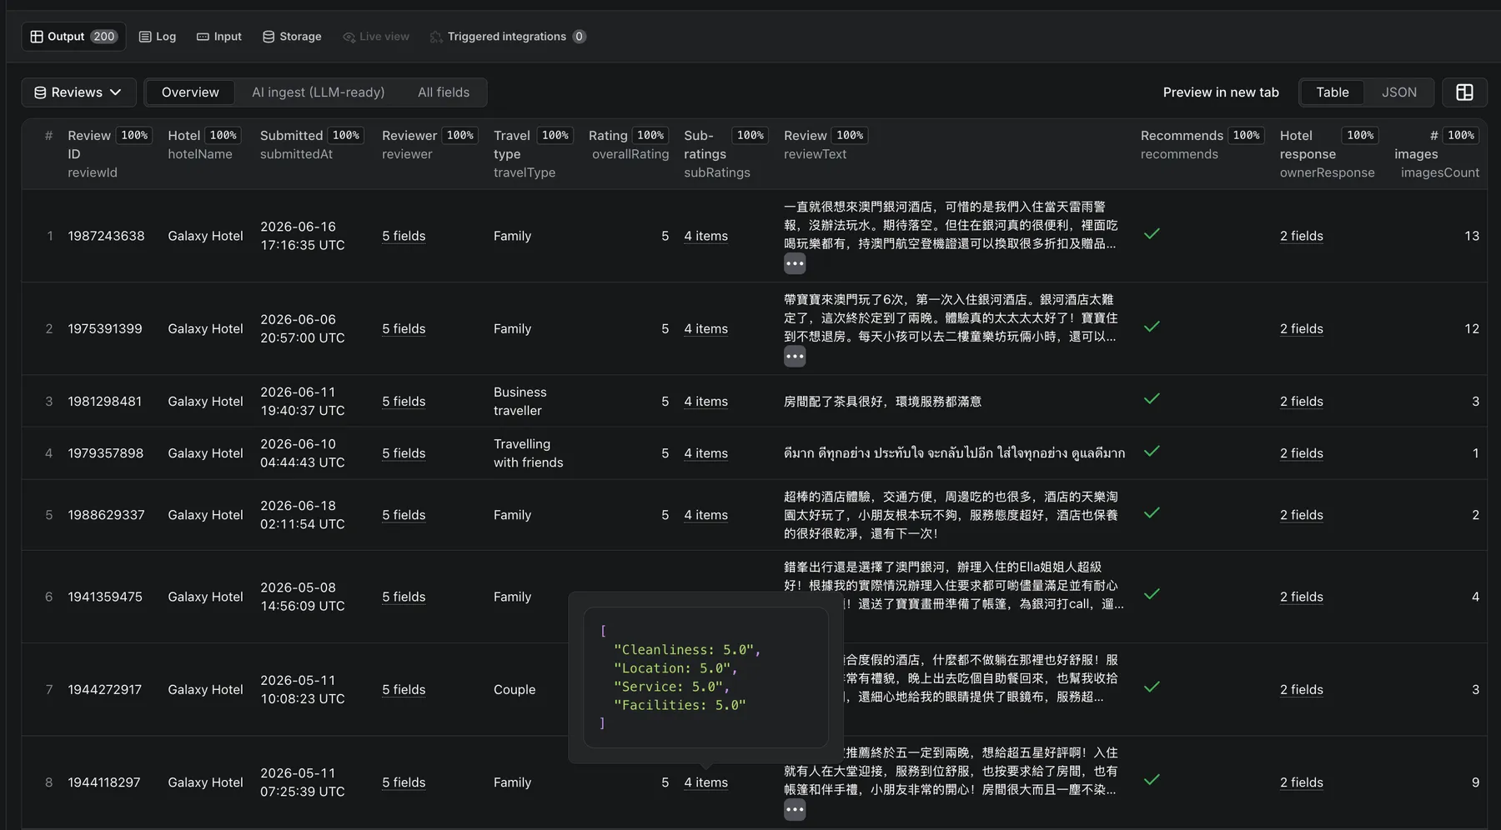The image size is (1501, 830).
Task: Open hotel response 2 fields, row 1987243638
Action: (x=1302, y=236)
